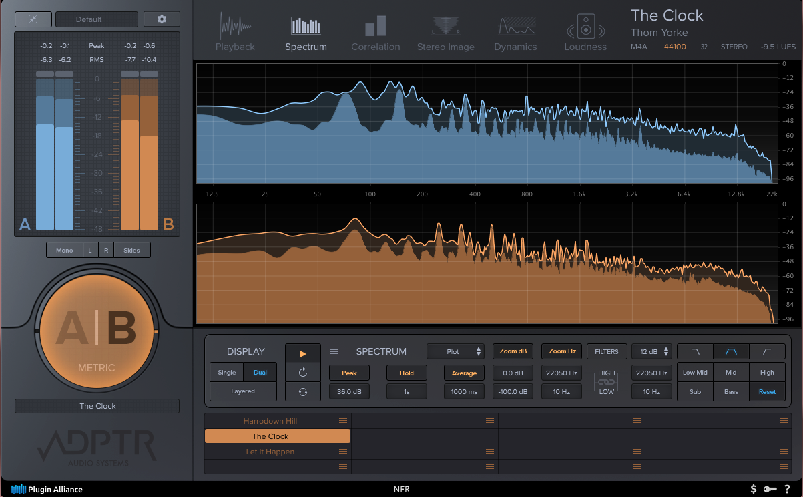The image size is (803, 497).
Task: Select Single display mode
Action: click(227, 373)
